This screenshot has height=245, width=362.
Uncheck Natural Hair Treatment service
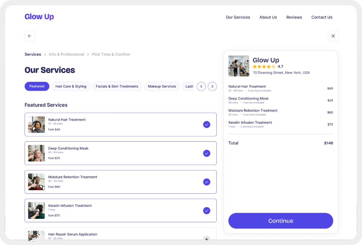(x=206, y=125)
